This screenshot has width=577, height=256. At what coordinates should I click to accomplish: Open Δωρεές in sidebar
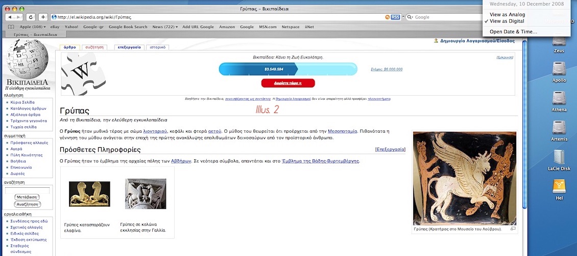(x=18, y=174)
